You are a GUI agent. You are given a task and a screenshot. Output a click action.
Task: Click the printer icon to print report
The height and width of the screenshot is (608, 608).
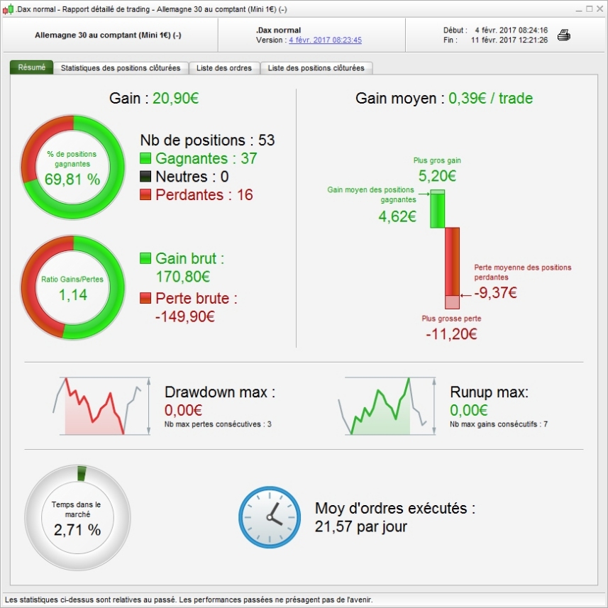(563, 35)
